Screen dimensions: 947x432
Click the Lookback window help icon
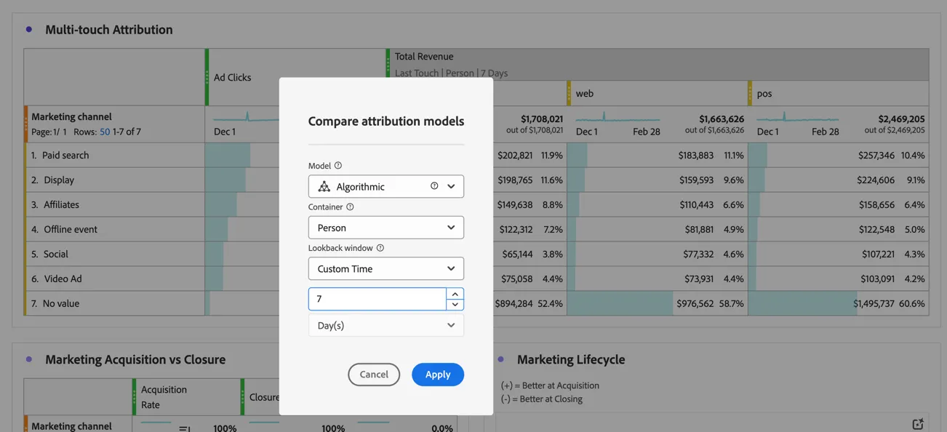point(380,248)
